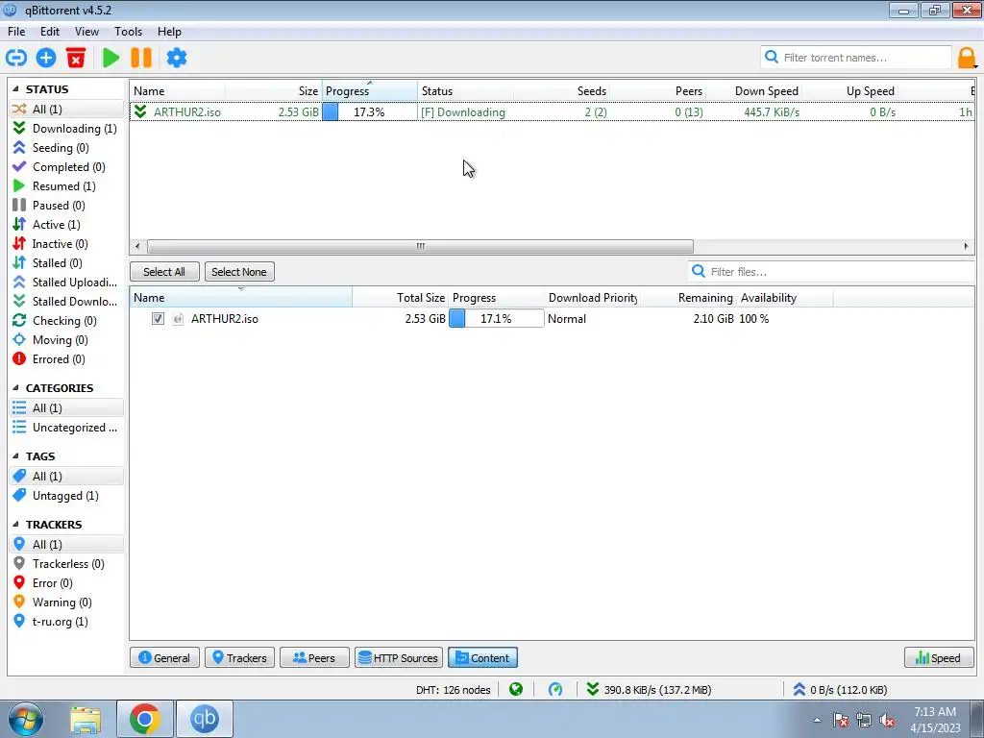
Task: Uncheck the ARTHUR2.iso file checkbox
Action: point(159,319)
